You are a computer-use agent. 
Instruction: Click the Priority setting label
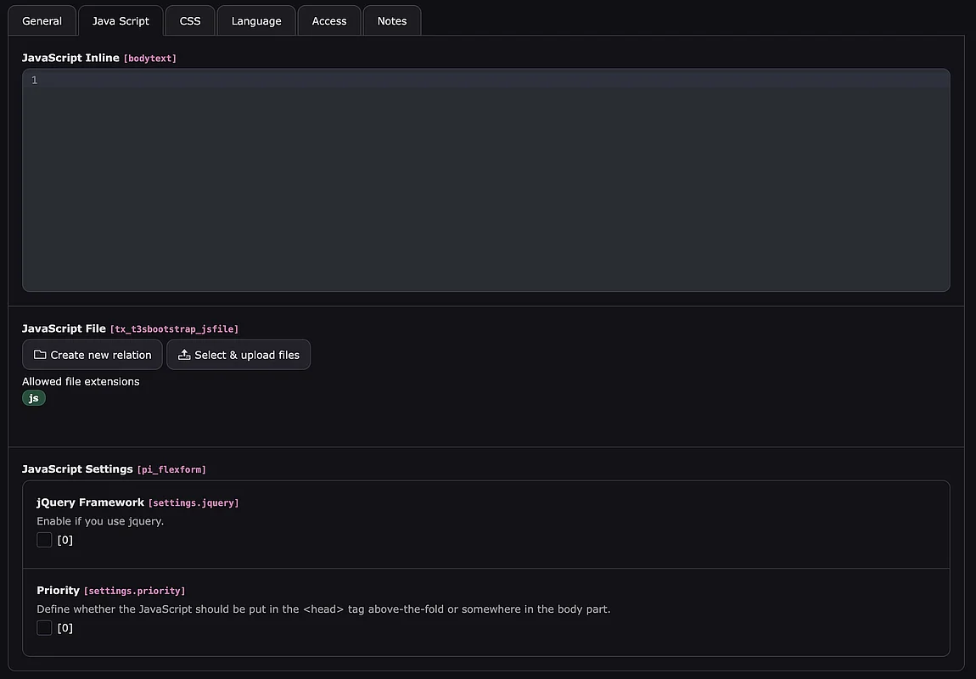click(x=58, y=590)
